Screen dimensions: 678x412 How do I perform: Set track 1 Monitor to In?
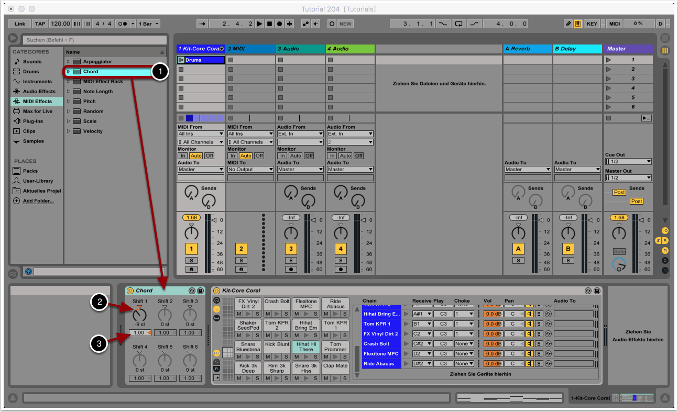[x=182, y=156]
